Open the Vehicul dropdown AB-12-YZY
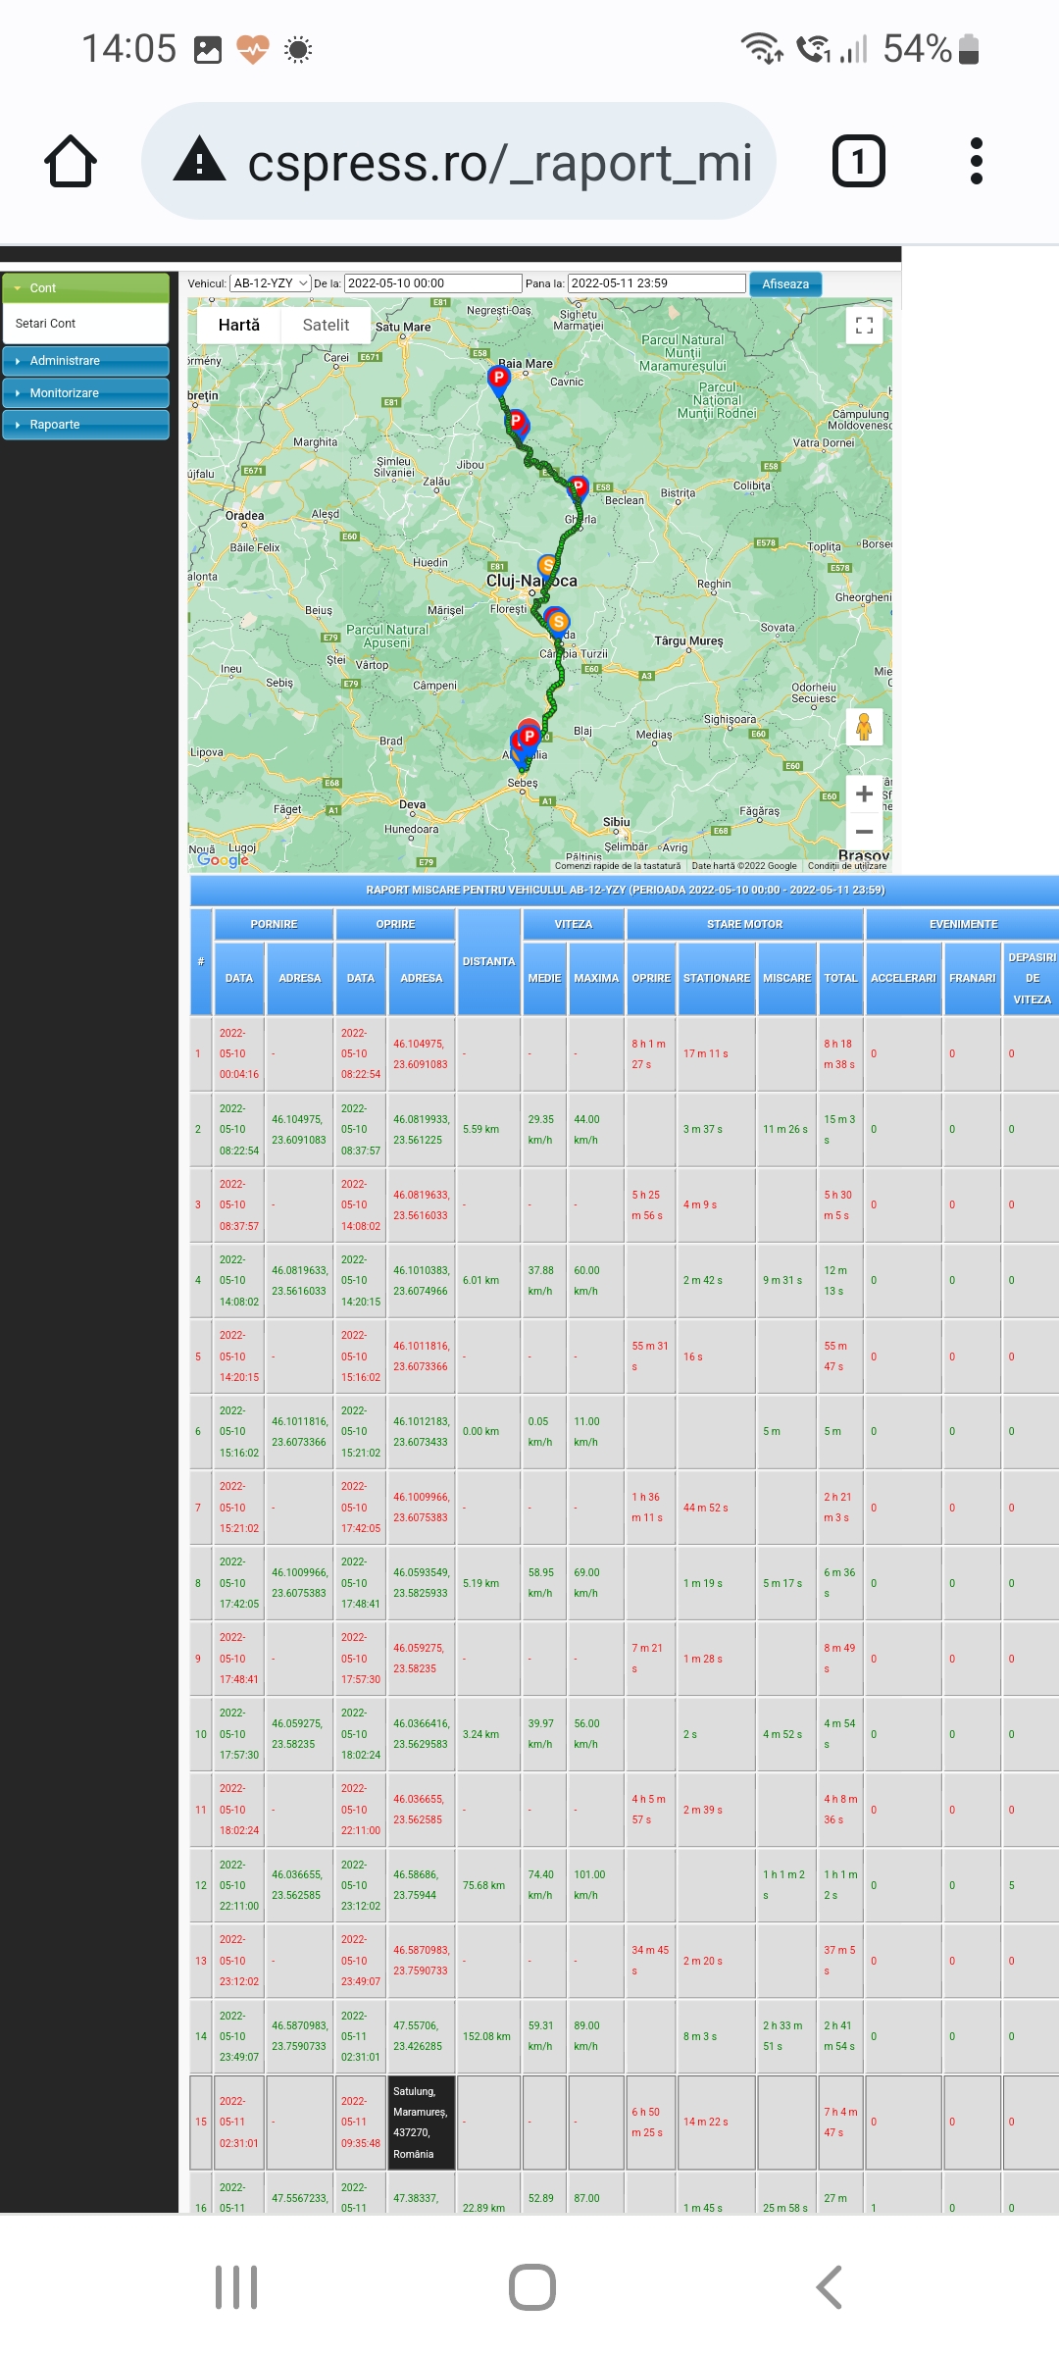The width and height of the screenshot is (1059, 2354). 271,283
